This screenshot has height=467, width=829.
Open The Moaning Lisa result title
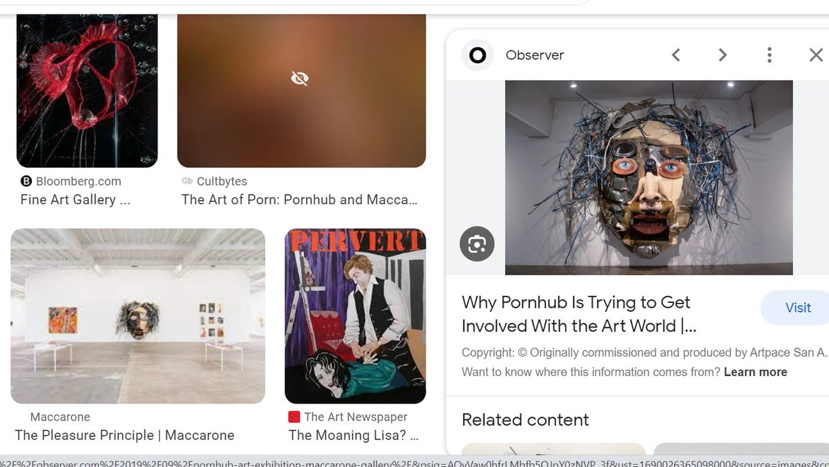[354, 435]
